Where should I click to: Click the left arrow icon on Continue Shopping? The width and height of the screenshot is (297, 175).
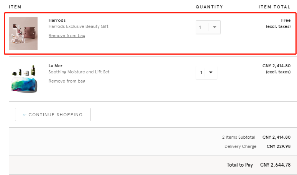(25, 115)
